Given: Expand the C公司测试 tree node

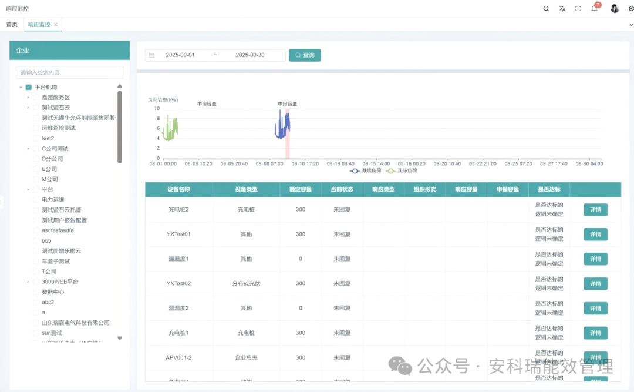Looking at the screenshot, I should (x=28, y=149).
